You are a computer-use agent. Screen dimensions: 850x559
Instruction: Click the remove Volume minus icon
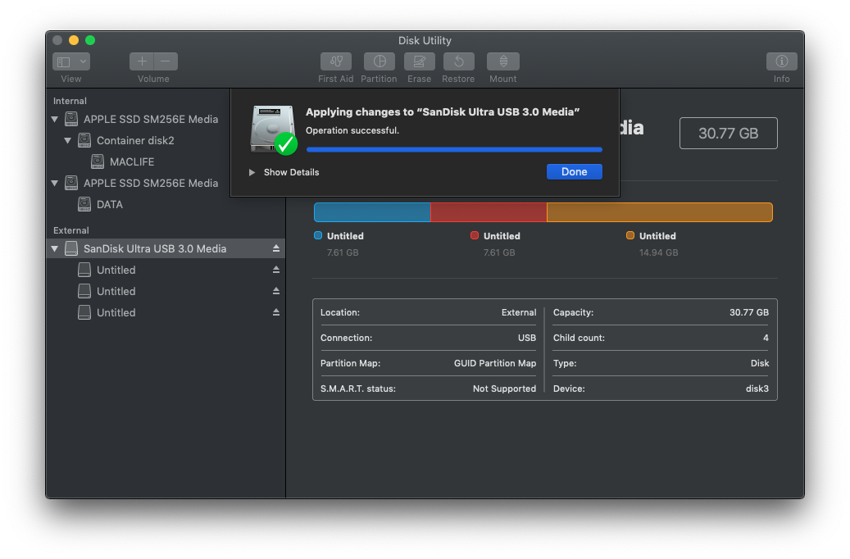[x=165, y=61]
